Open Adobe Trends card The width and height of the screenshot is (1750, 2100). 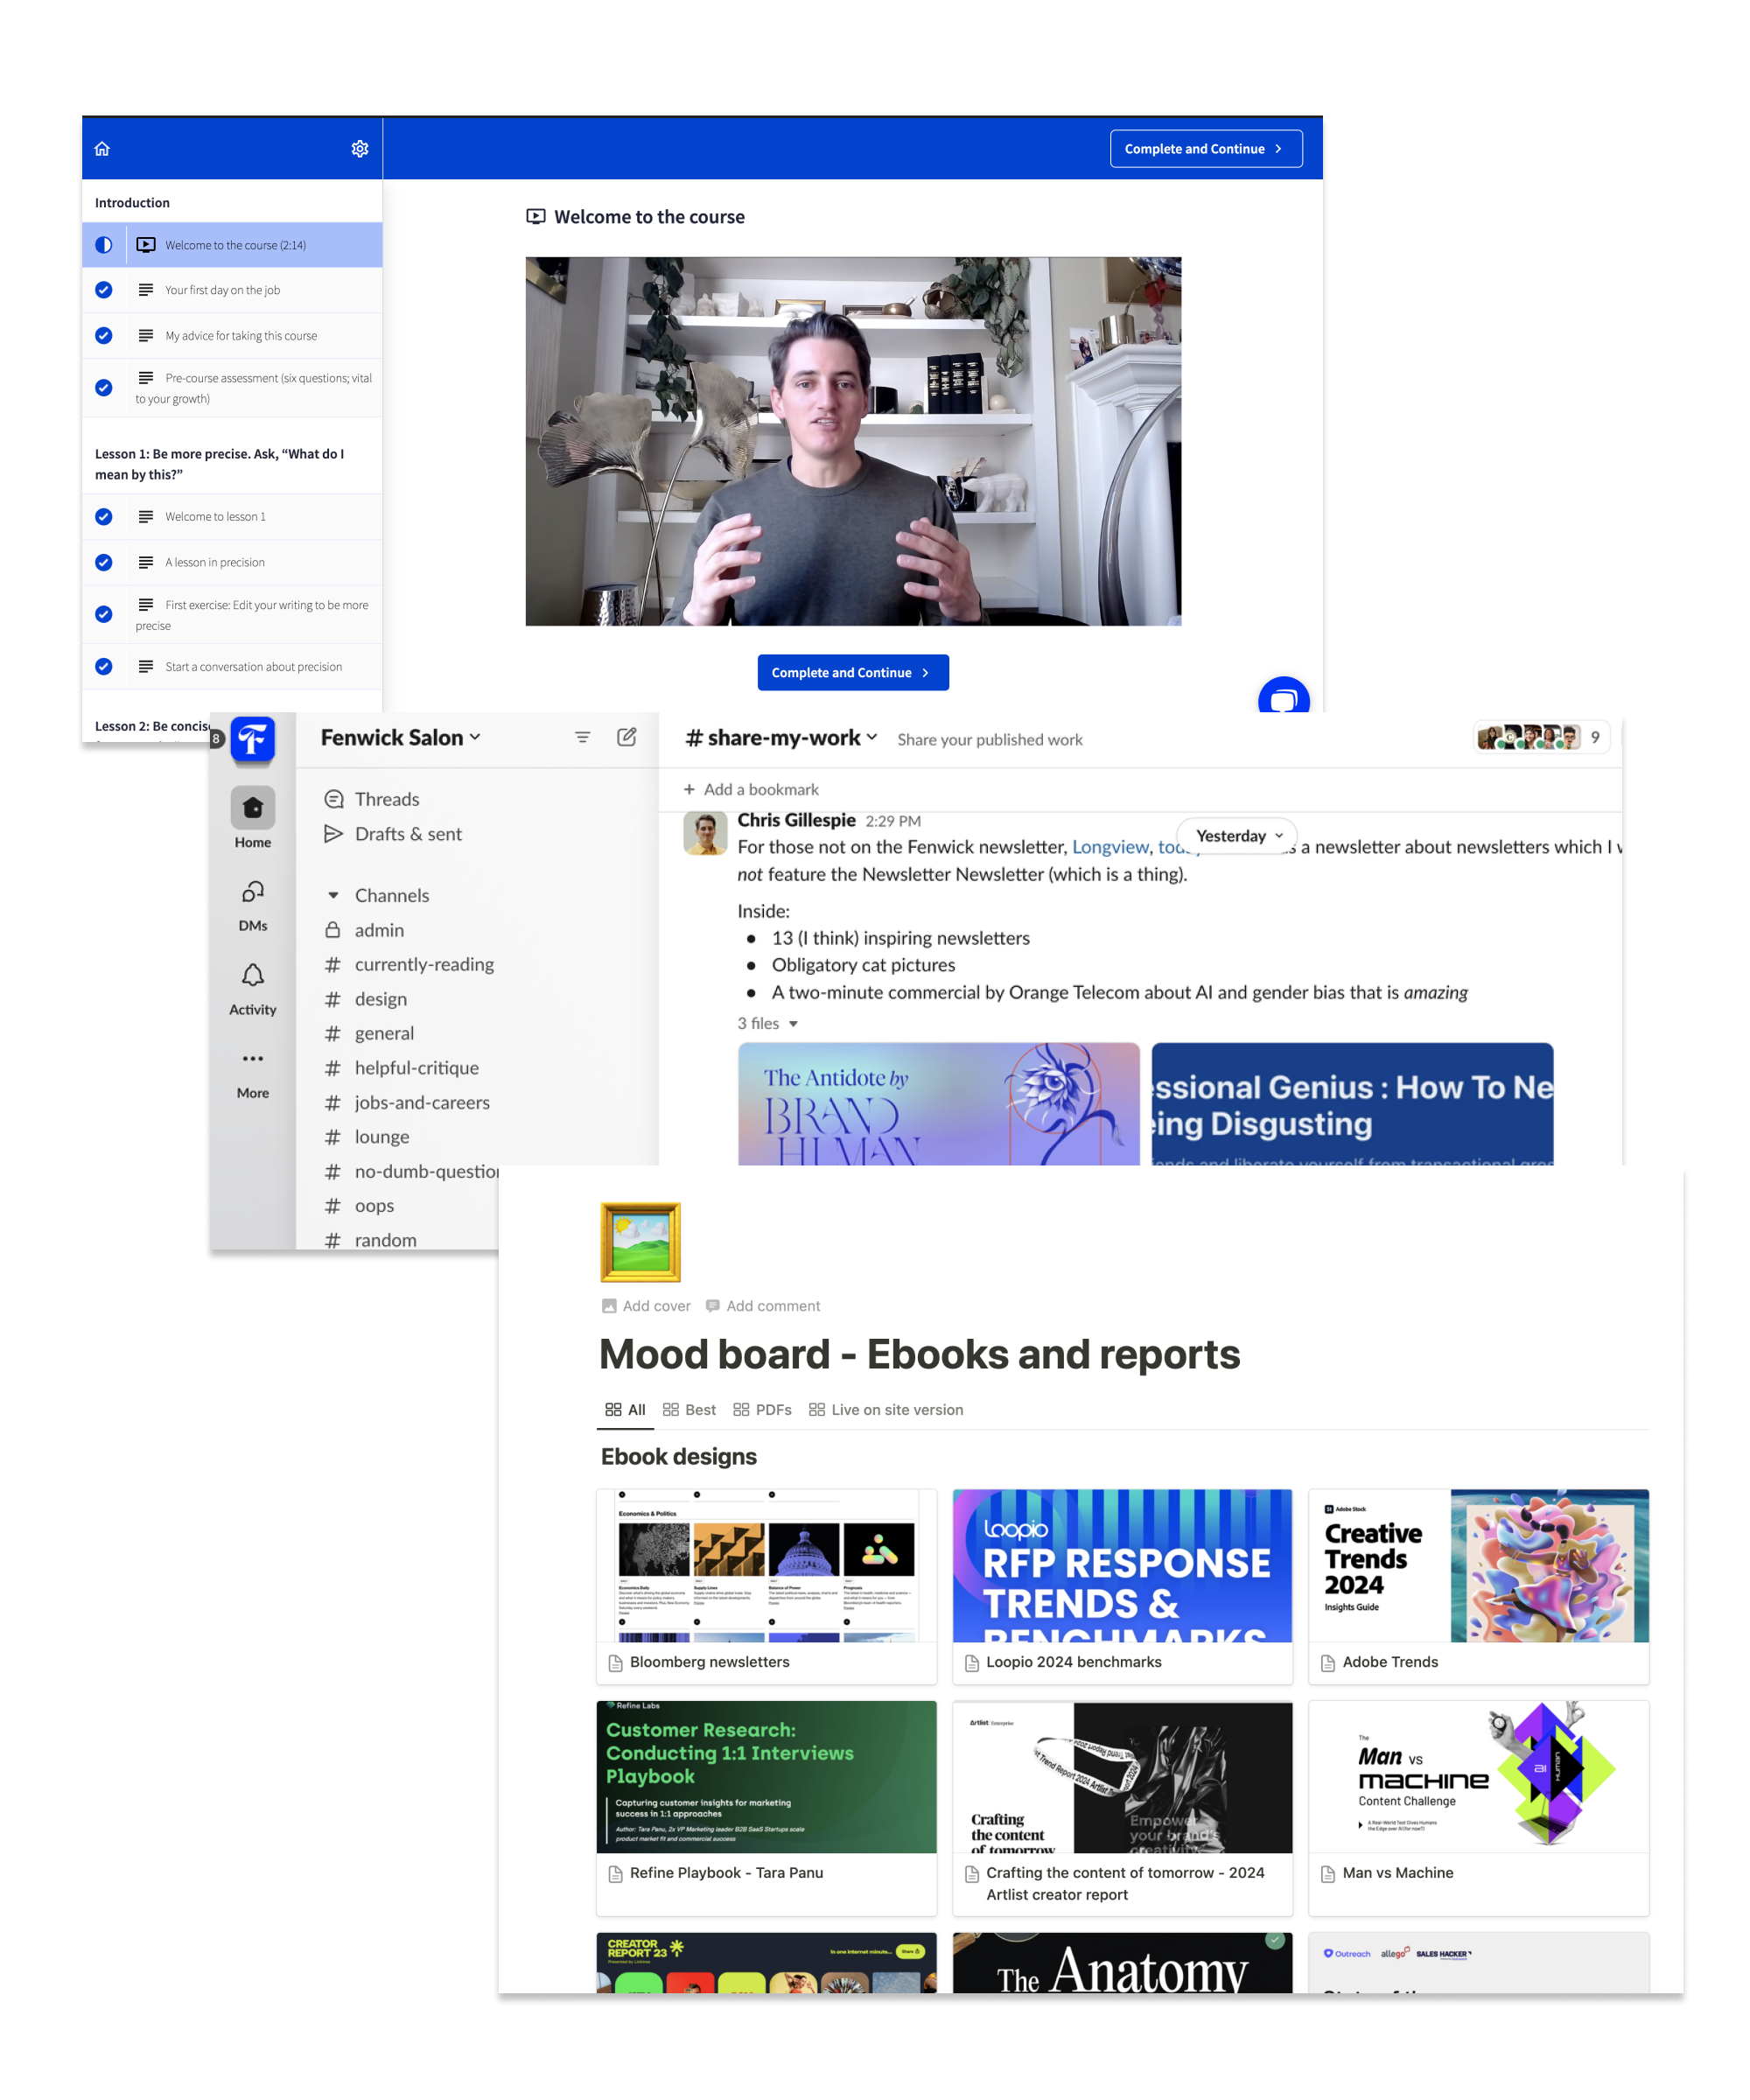(1479, 1587)
